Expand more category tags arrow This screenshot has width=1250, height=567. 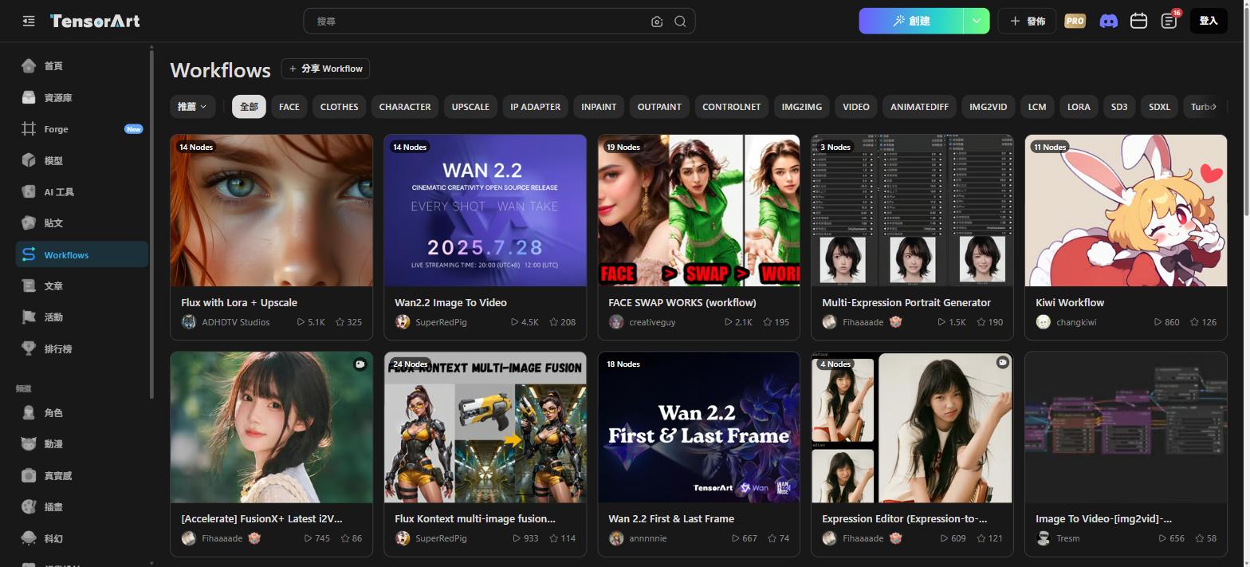1213,107
